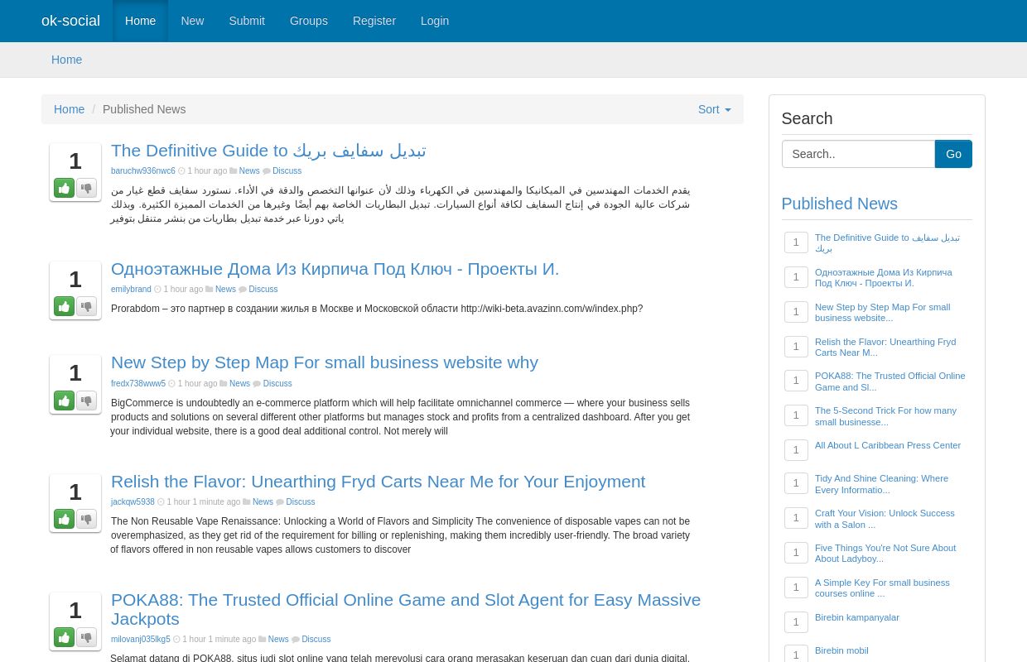
Task: Click the comment bubble icon beside Discuss on jackqw5938's post
Action: point(280,501)
